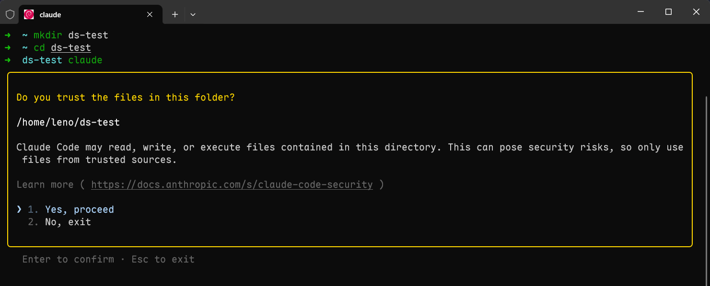Click the /home/leno/ds-test folder path
The image size is (710, 286).
68,123
